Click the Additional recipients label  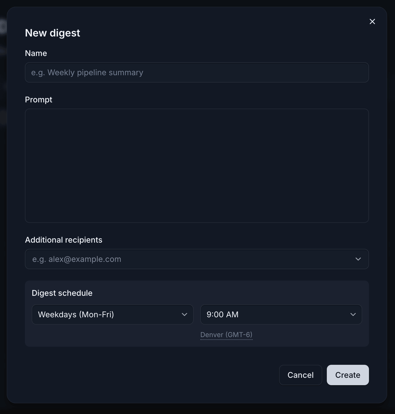[x=64, y=240]
